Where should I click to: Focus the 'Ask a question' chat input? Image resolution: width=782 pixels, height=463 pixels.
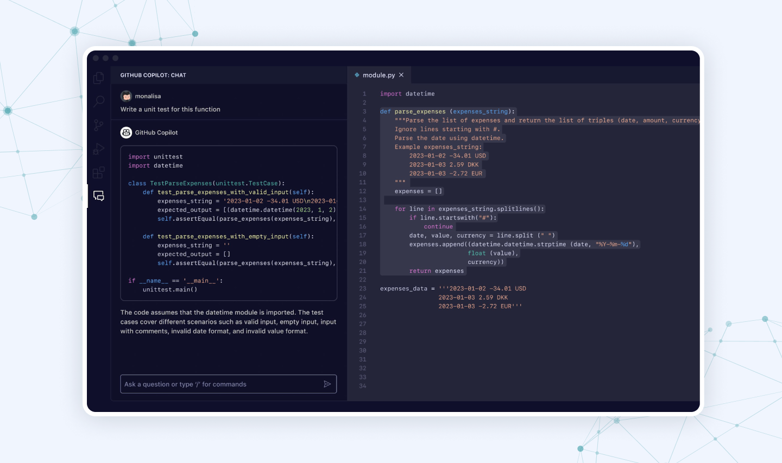(228, 384)
